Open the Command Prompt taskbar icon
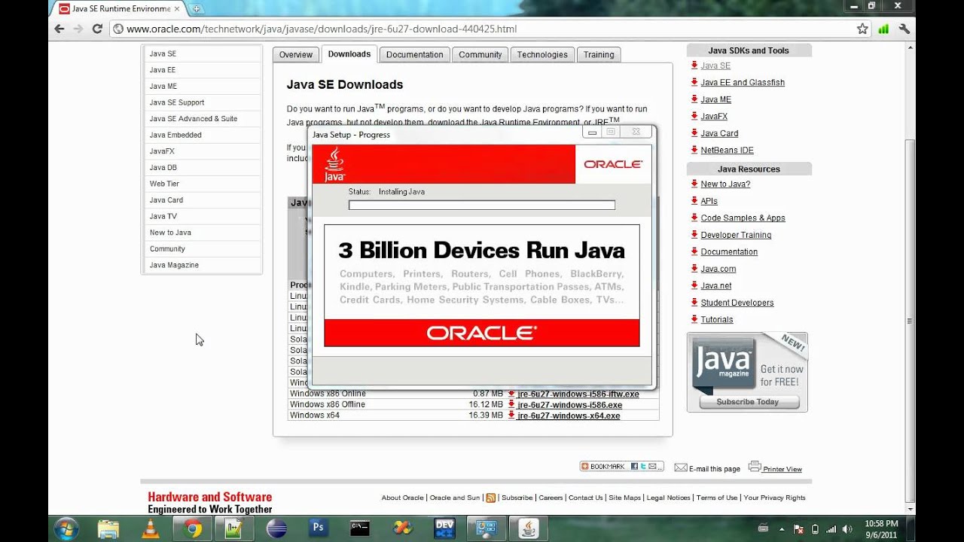The image size is (964, 542). click(x=360, y=528)
